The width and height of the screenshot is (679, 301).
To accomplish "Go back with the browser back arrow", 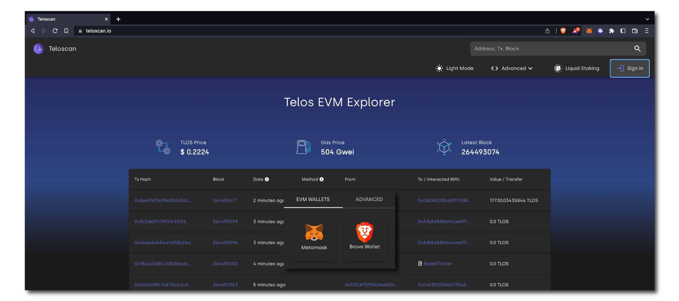I will [x=33, y=31].
